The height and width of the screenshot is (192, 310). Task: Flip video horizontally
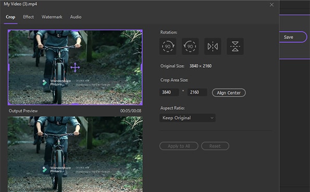pos(213,46)
